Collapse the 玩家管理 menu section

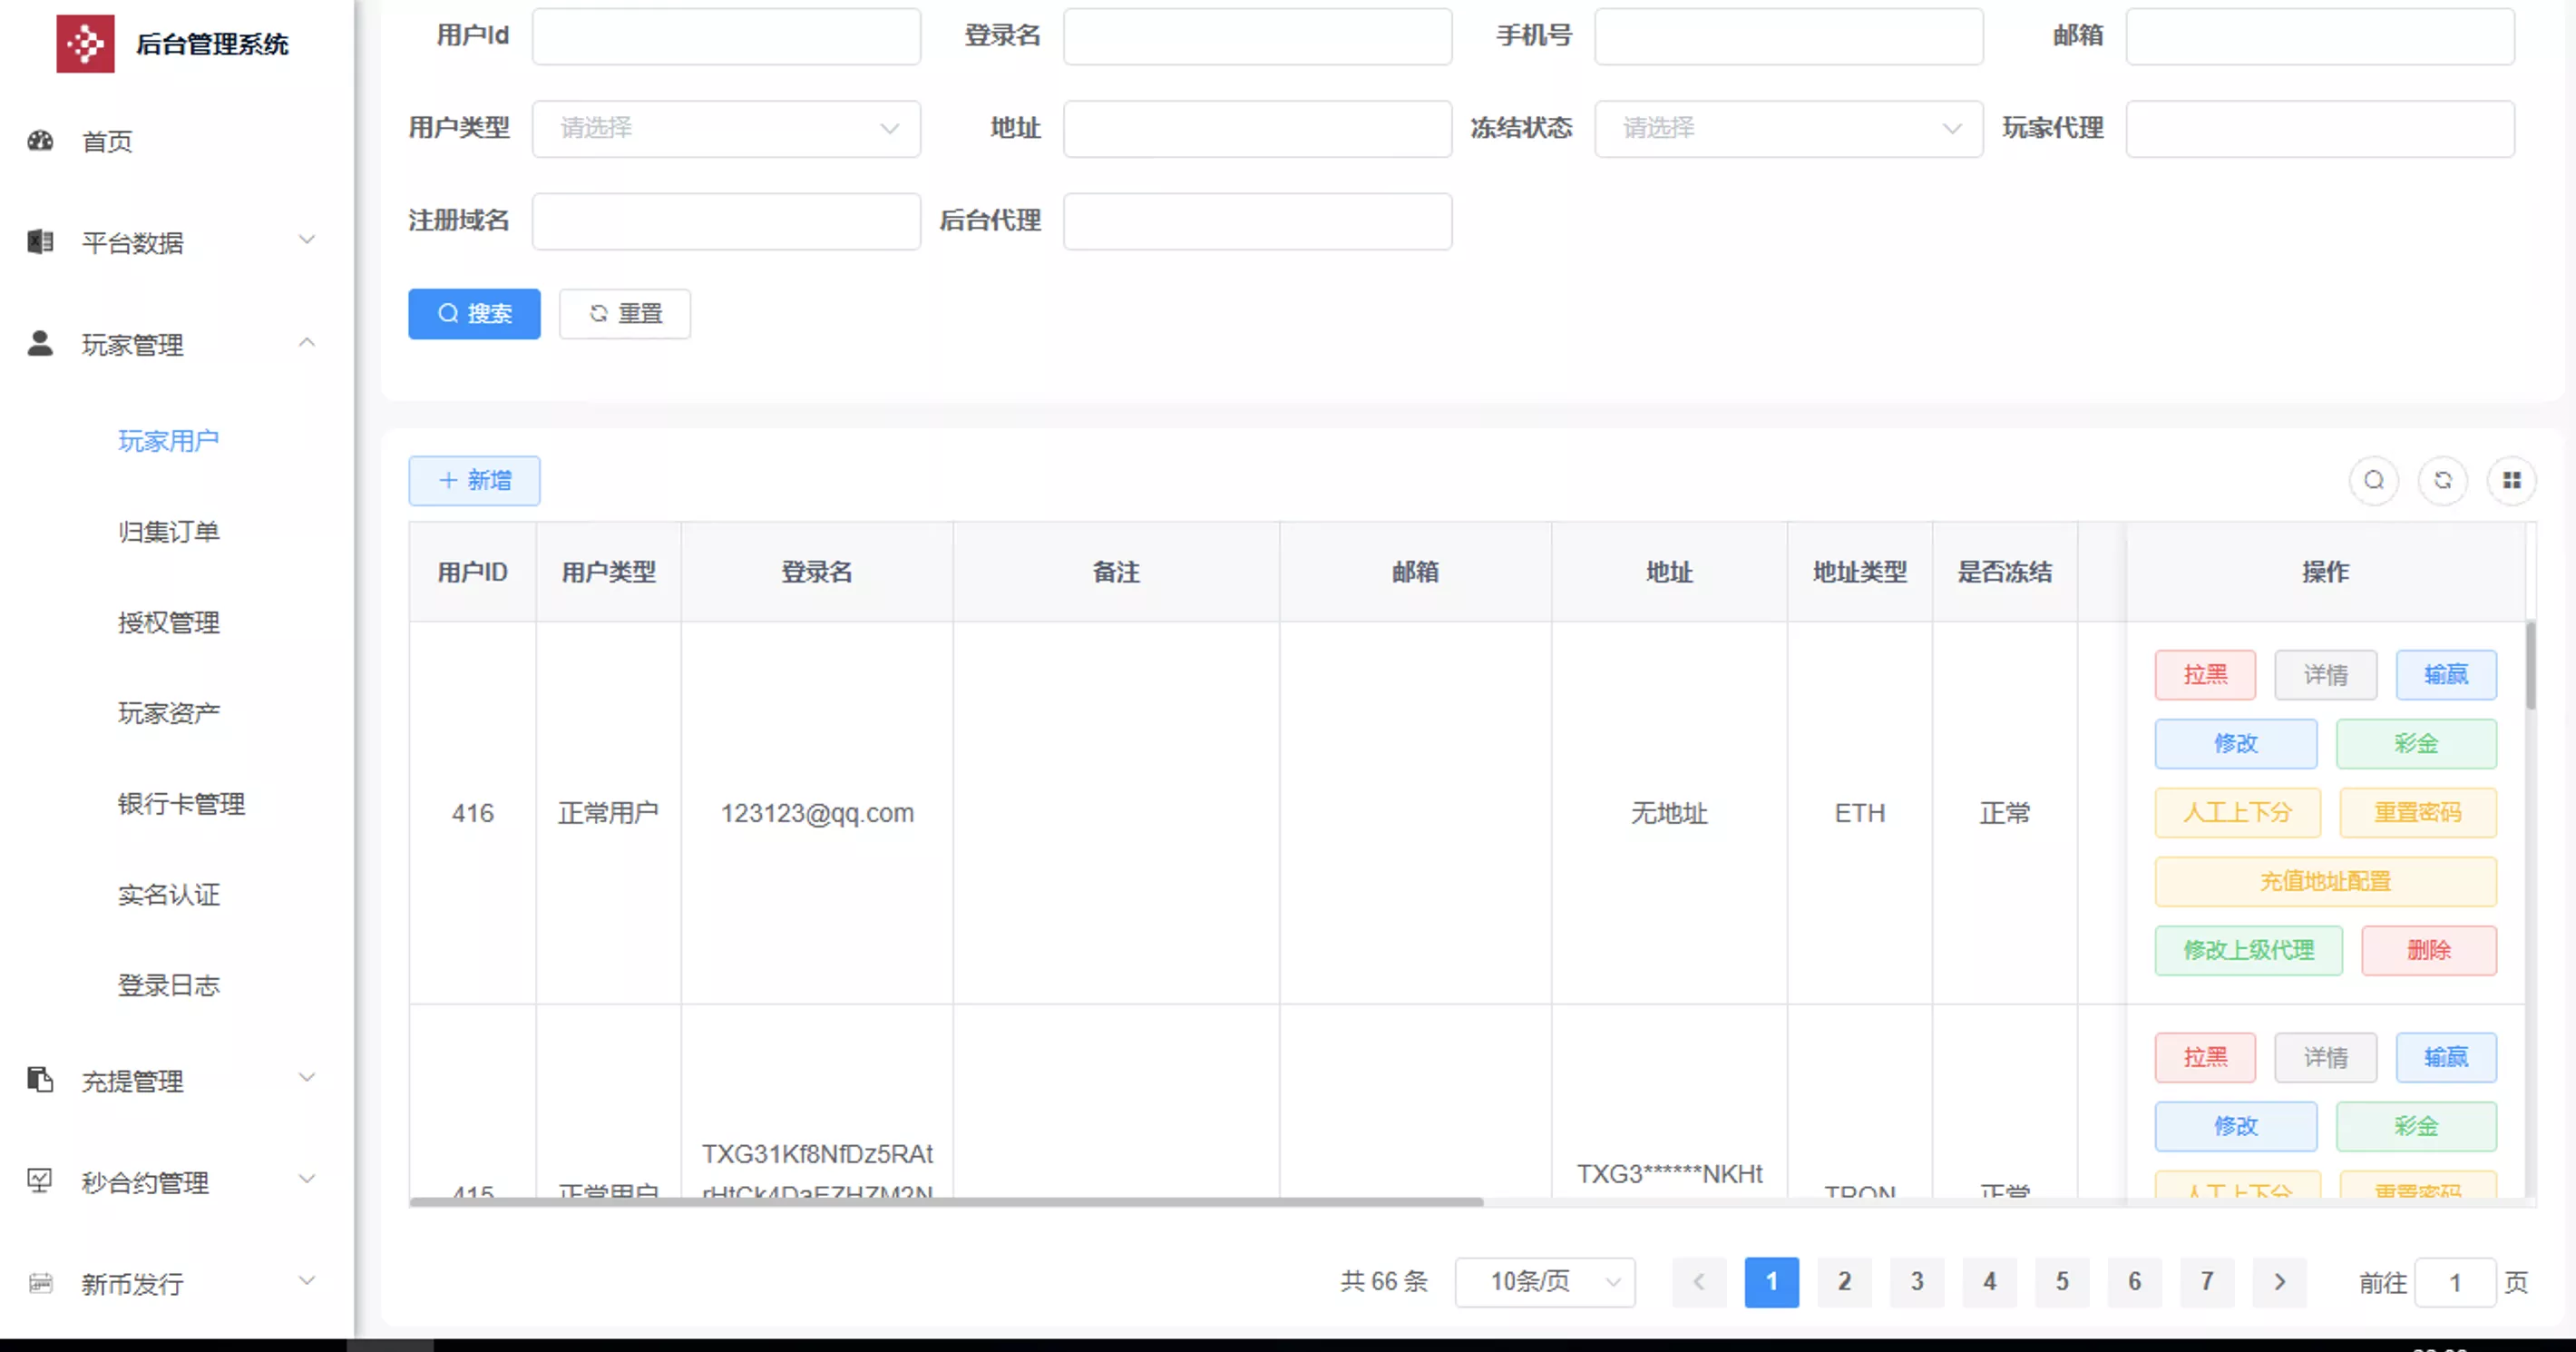(307, 343)
